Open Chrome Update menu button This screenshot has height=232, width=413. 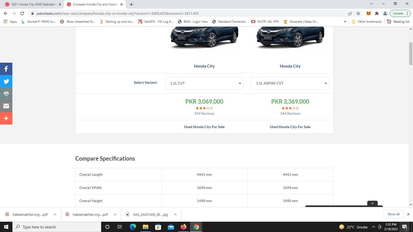(400, 13)
